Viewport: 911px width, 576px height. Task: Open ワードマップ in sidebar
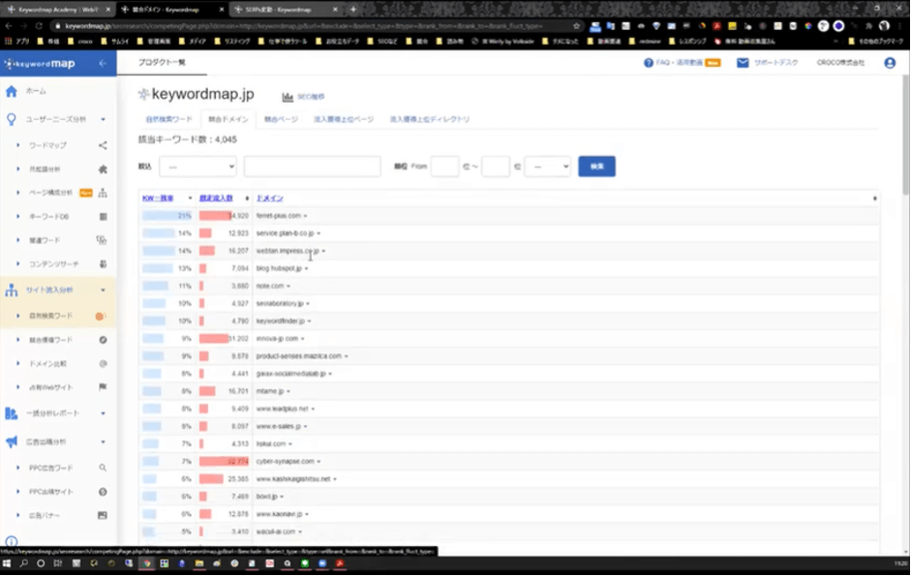[x=47, y=145]
